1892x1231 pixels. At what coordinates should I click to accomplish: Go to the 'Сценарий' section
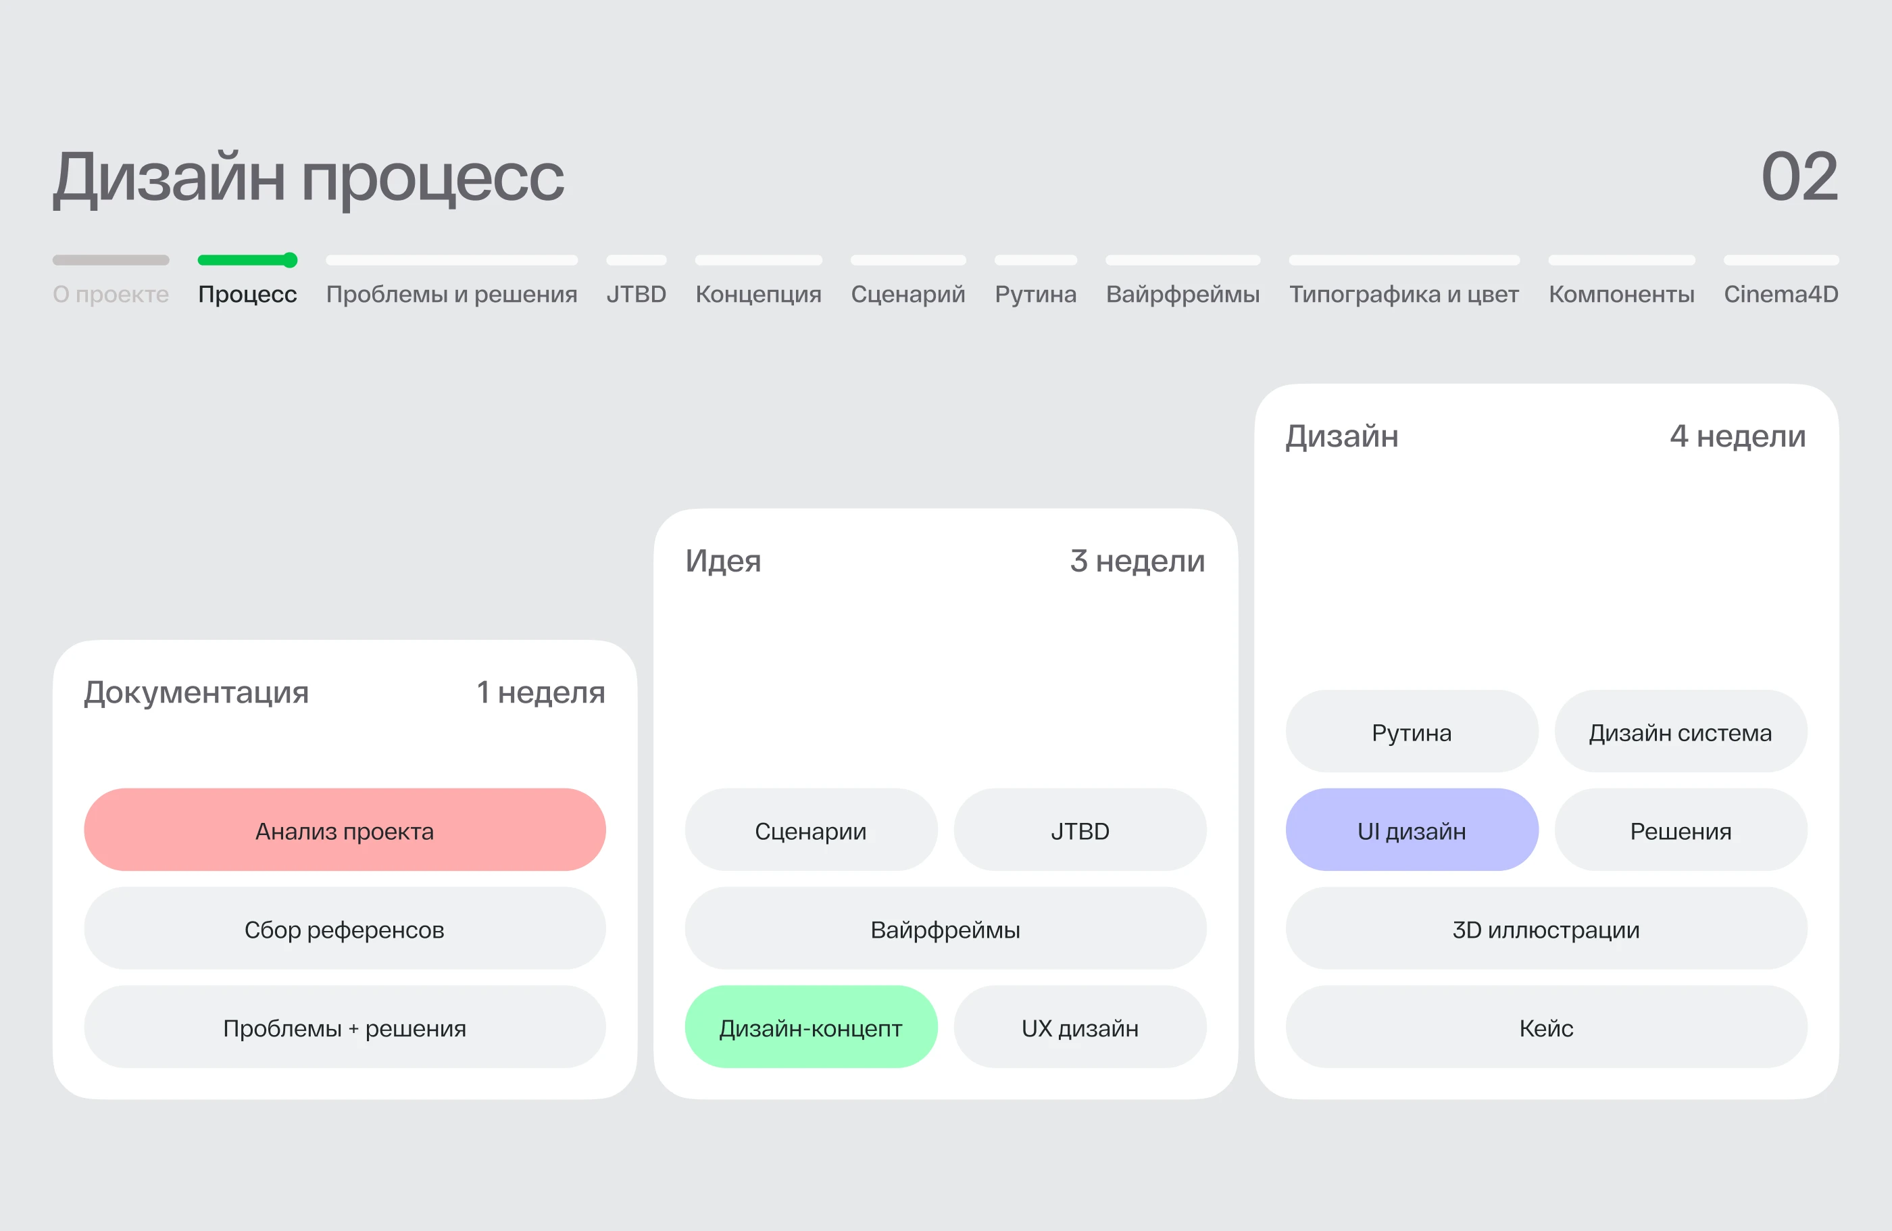click(908, 294)
